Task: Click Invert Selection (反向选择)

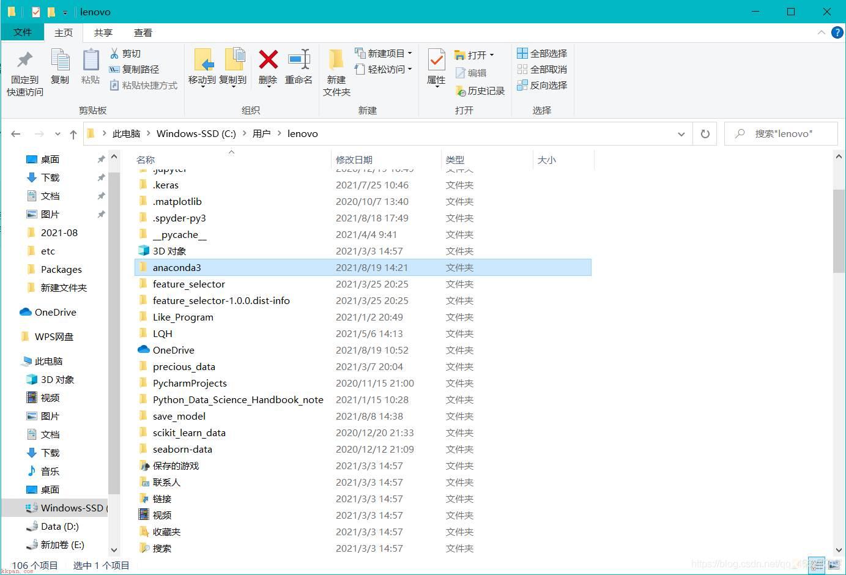Action: coord(542,85)
